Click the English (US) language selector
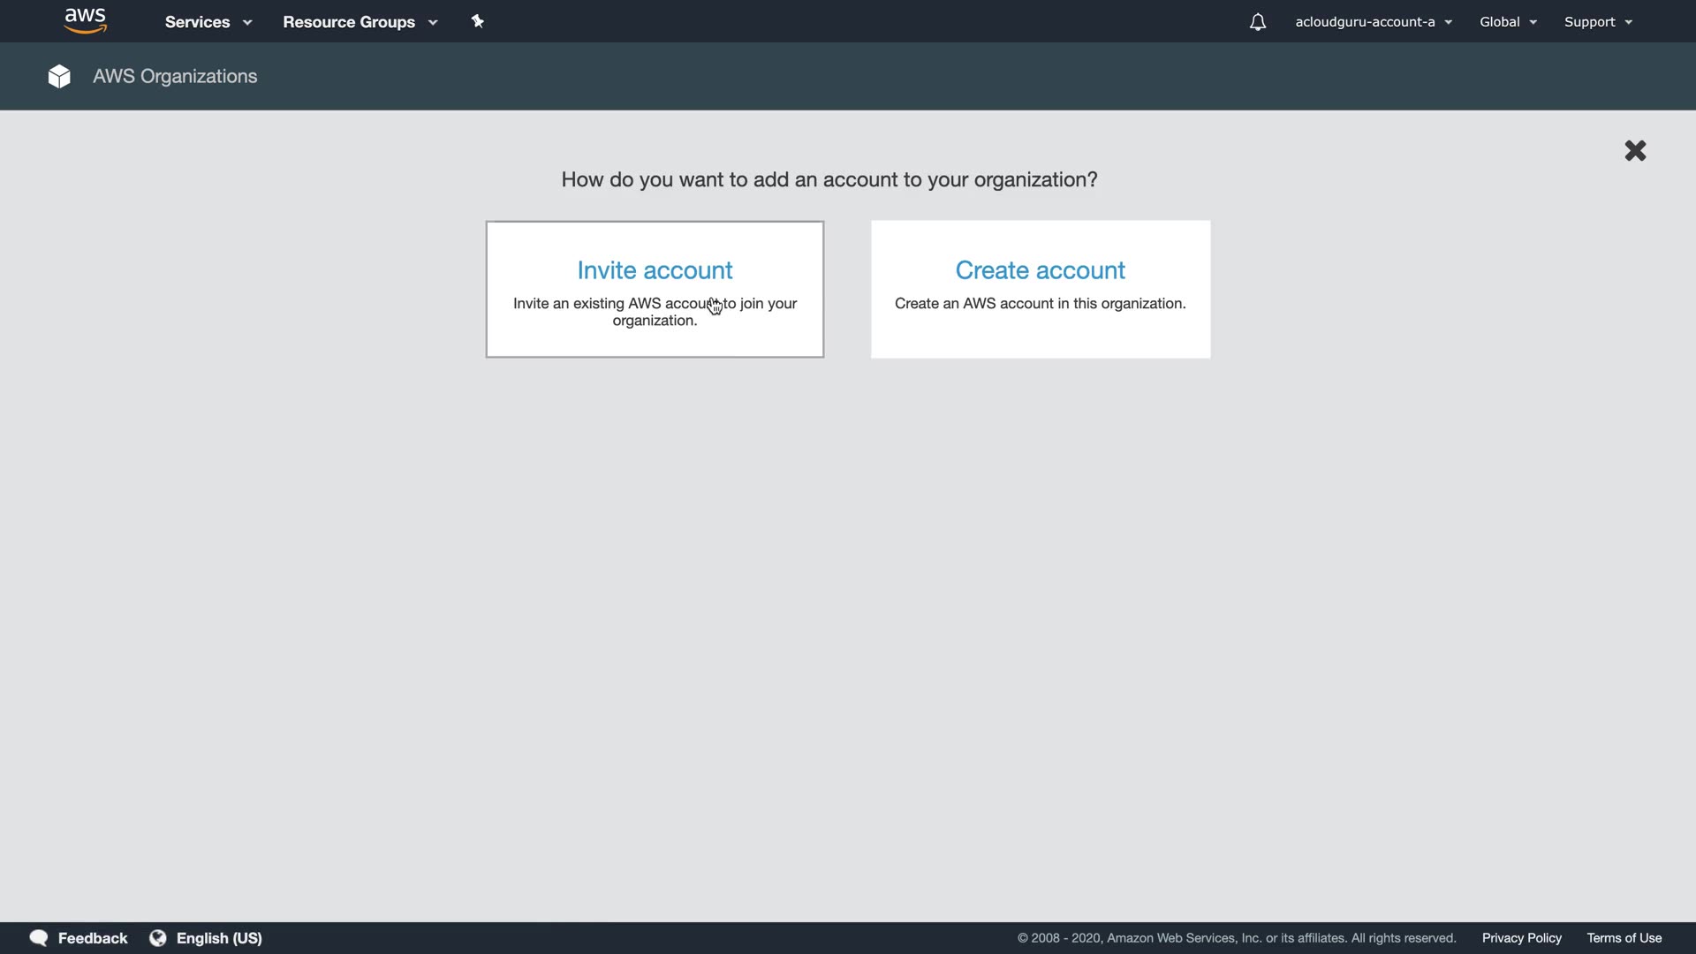 coord(219,938)
